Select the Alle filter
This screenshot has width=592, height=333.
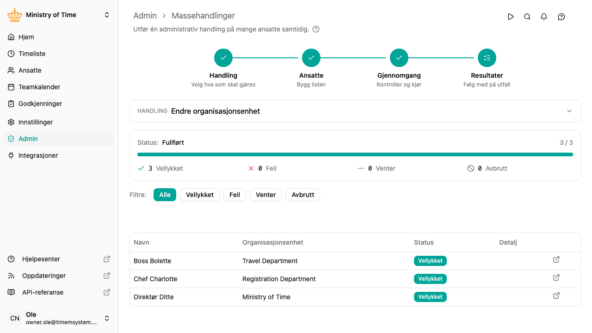[165, 195]
